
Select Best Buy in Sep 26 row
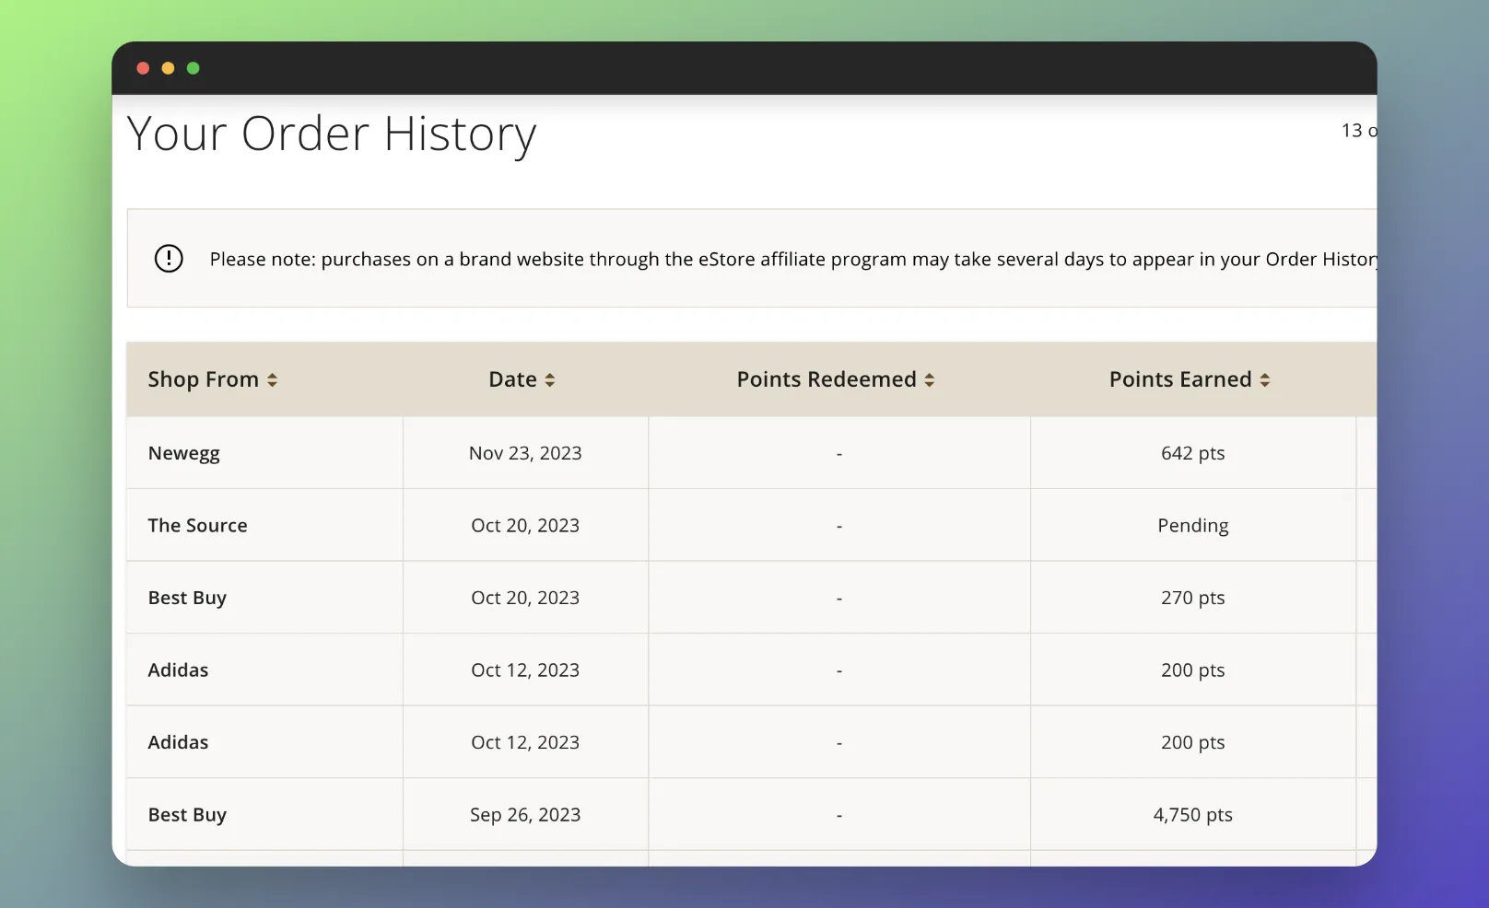pos(187,815)
